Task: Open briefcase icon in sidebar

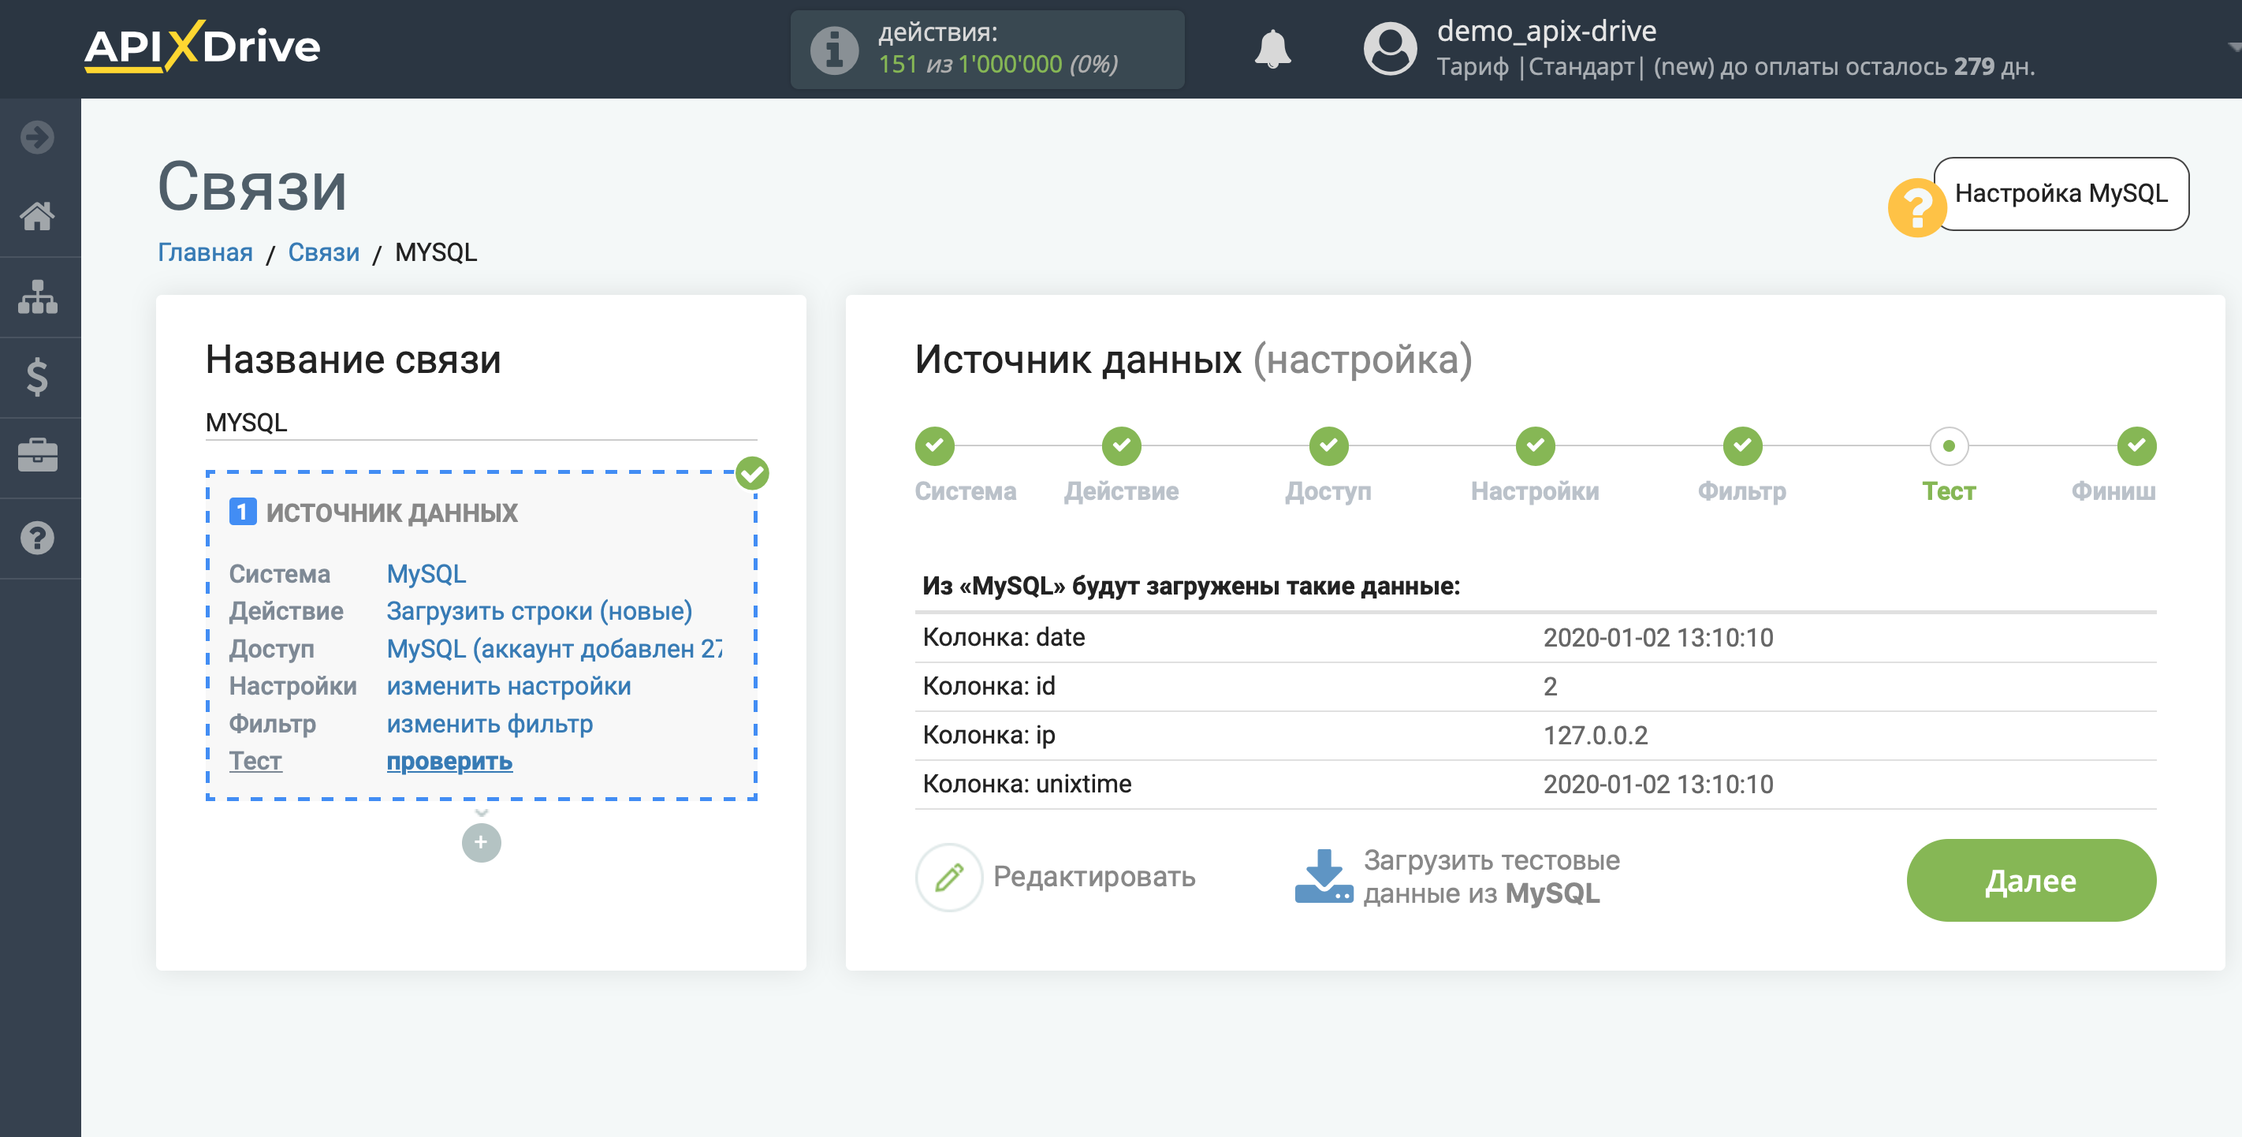Action: (x=37, y=457)
